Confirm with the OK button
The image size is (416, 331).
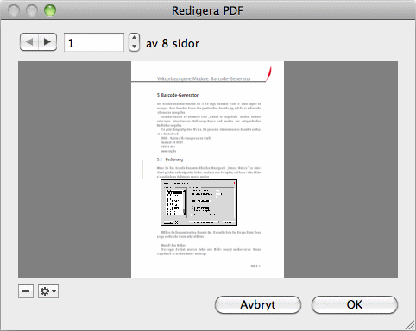(x=355, y=304)
